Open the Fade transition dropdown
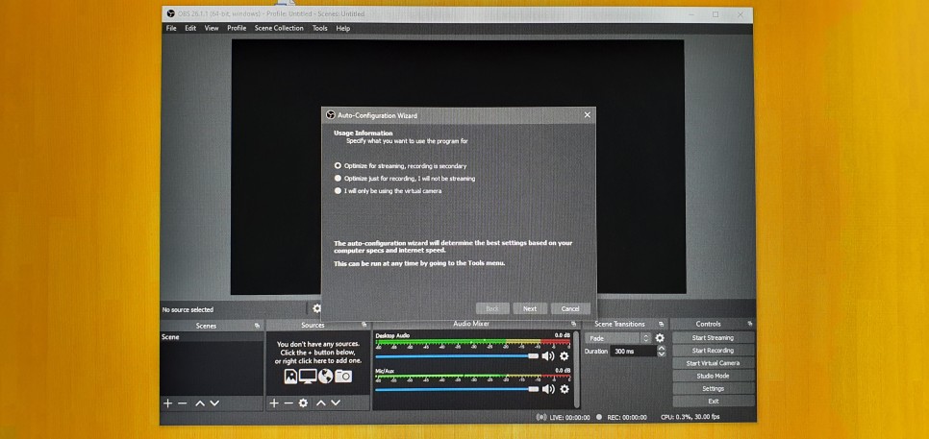The image size is (929, 439). 618,338
